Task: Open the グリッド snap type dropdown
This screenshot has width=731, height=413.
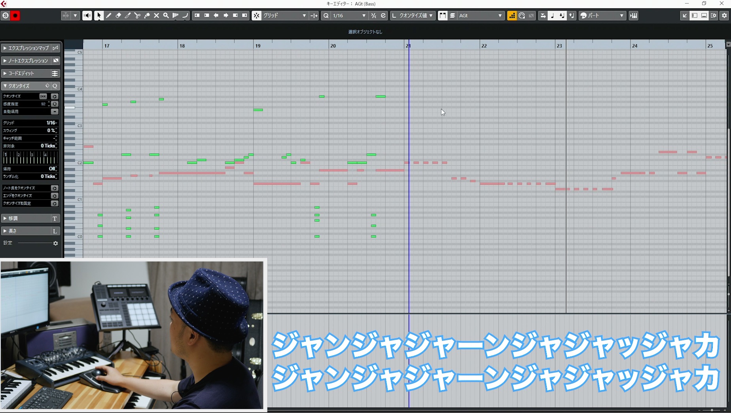Action: tap(284, 15)
